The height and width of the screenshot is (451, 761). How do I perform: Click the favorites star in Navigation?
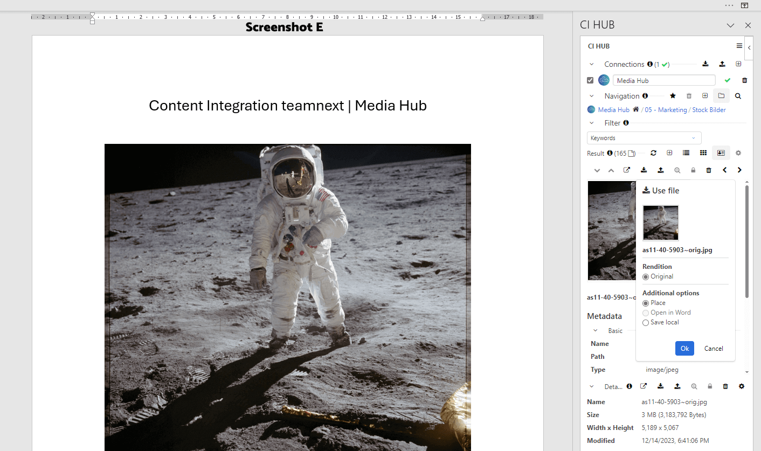coord(673,96)
